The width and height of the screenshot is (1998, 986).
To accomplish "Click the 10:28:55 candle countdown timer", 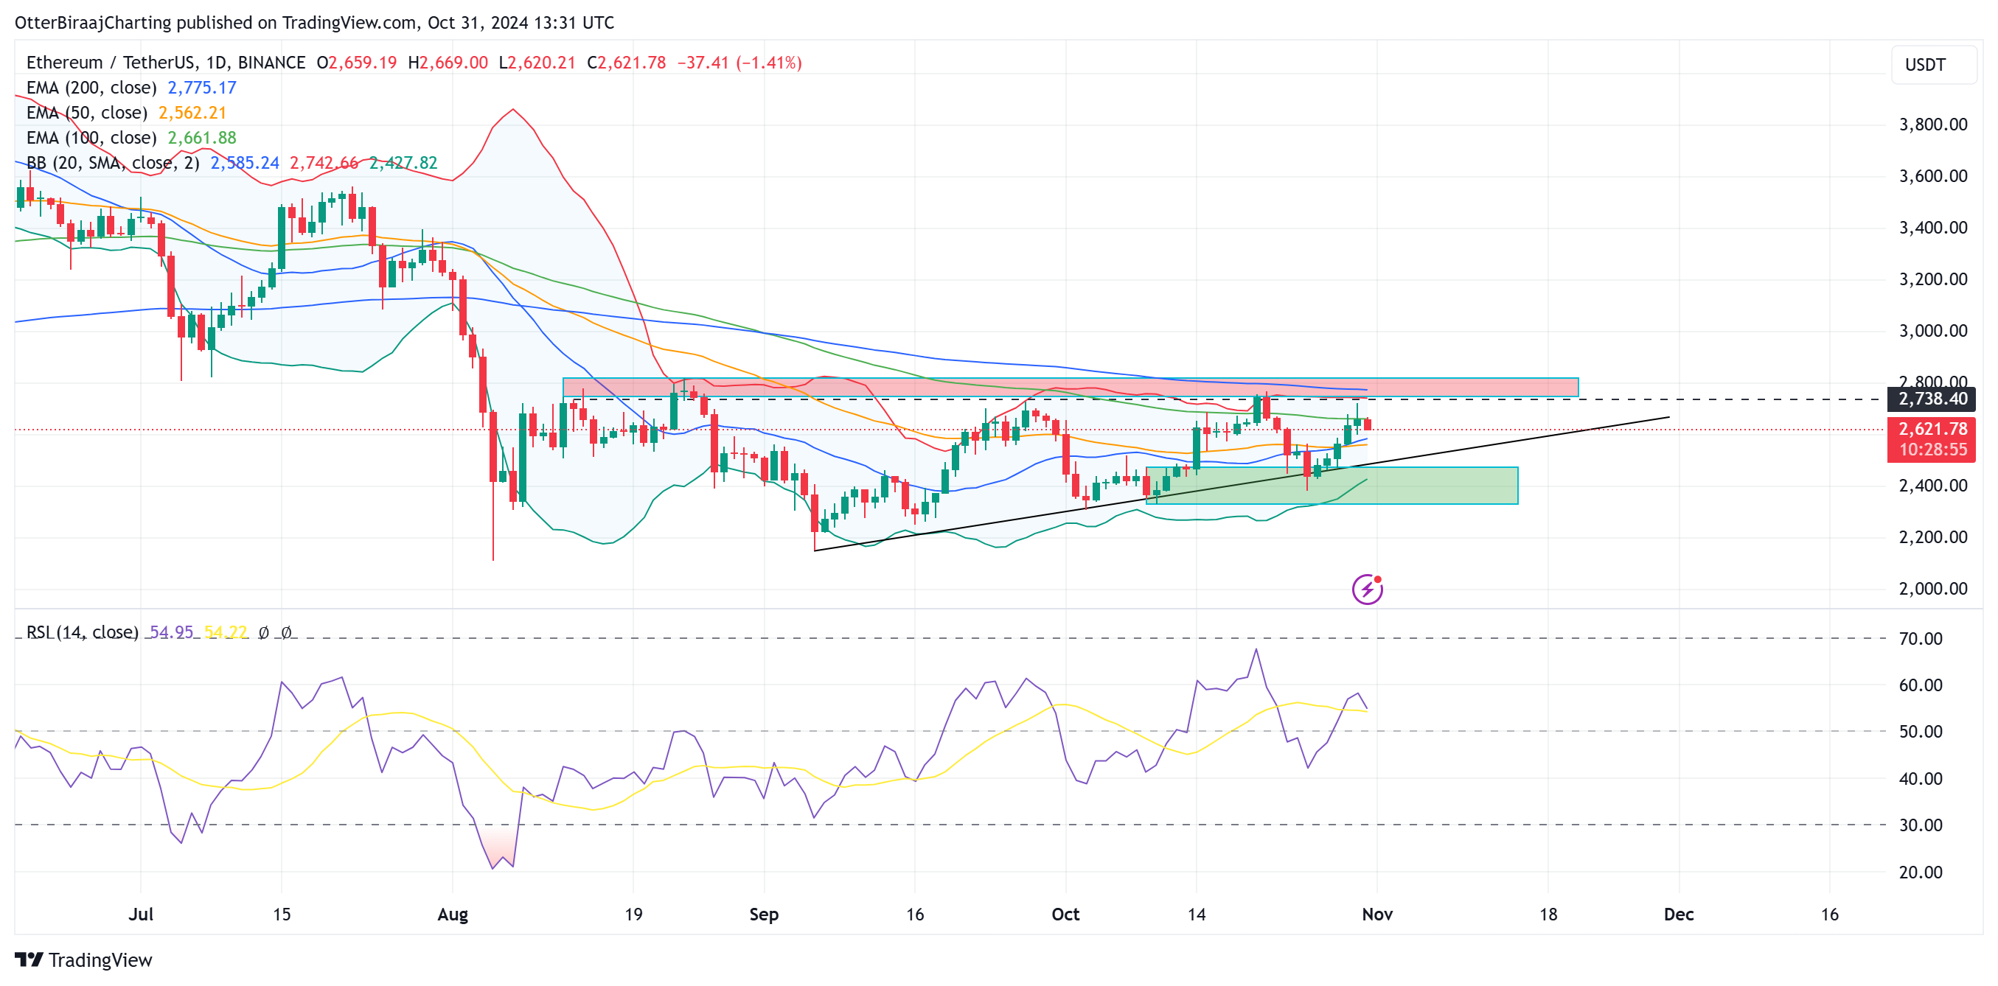I will tap(1933, 450).
